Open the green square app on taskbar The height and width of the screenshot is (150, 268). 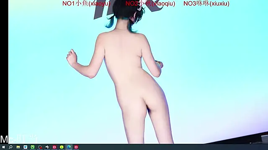[x=33, y=147]
